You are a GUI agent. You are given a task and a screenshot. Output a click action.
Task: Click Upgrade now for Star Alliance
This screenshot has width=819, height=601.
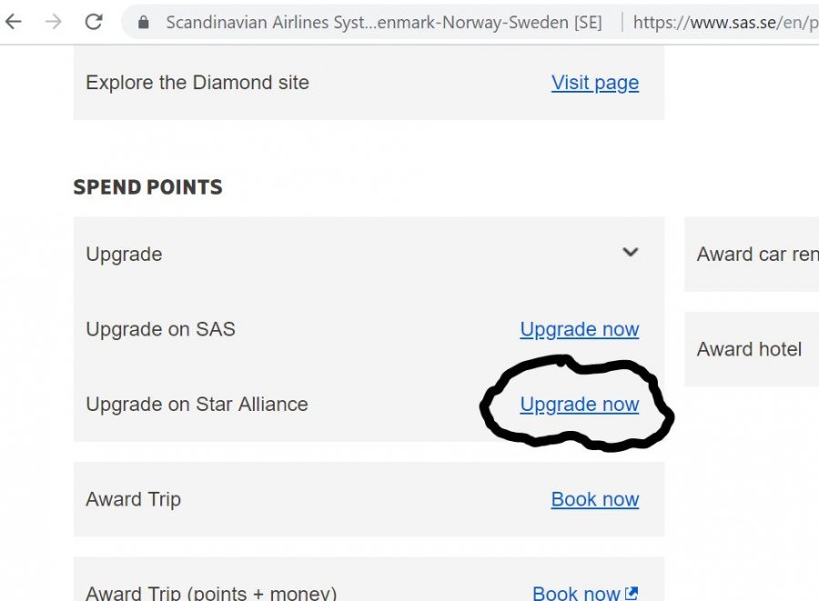click(x=579, y=405)
